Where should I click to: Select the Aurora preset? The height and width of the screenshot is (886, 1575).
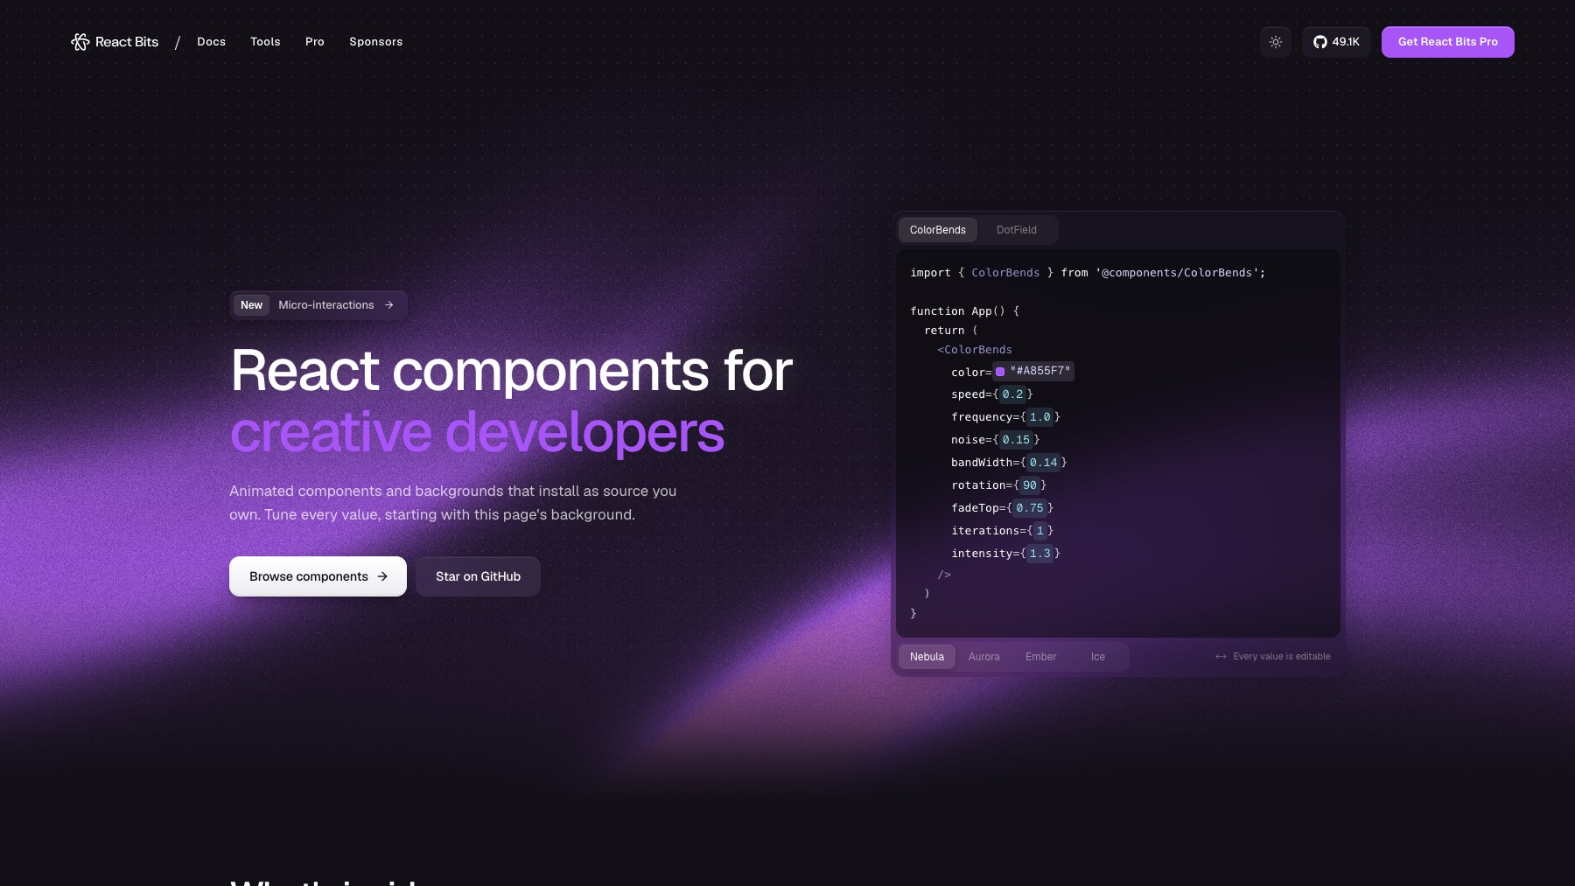(984, 657)
